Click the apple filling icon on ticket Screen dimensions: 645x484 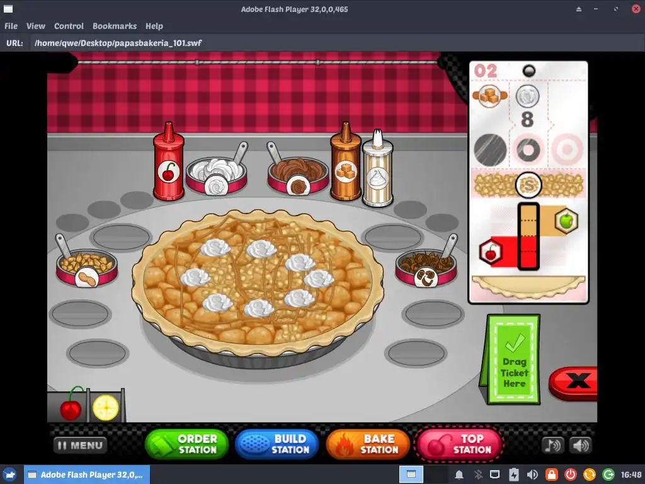[566, 221]
